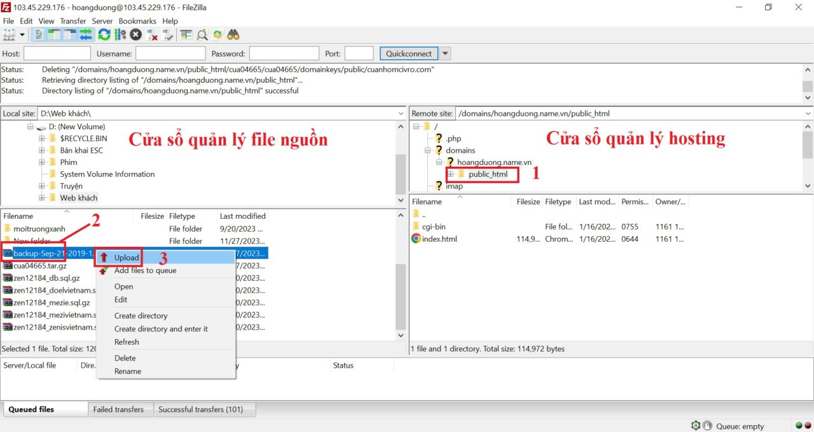This screenshot has height=432, width=814.
Task: Switch to the Failed transfers tab
Action: click(x=119, y=409)
